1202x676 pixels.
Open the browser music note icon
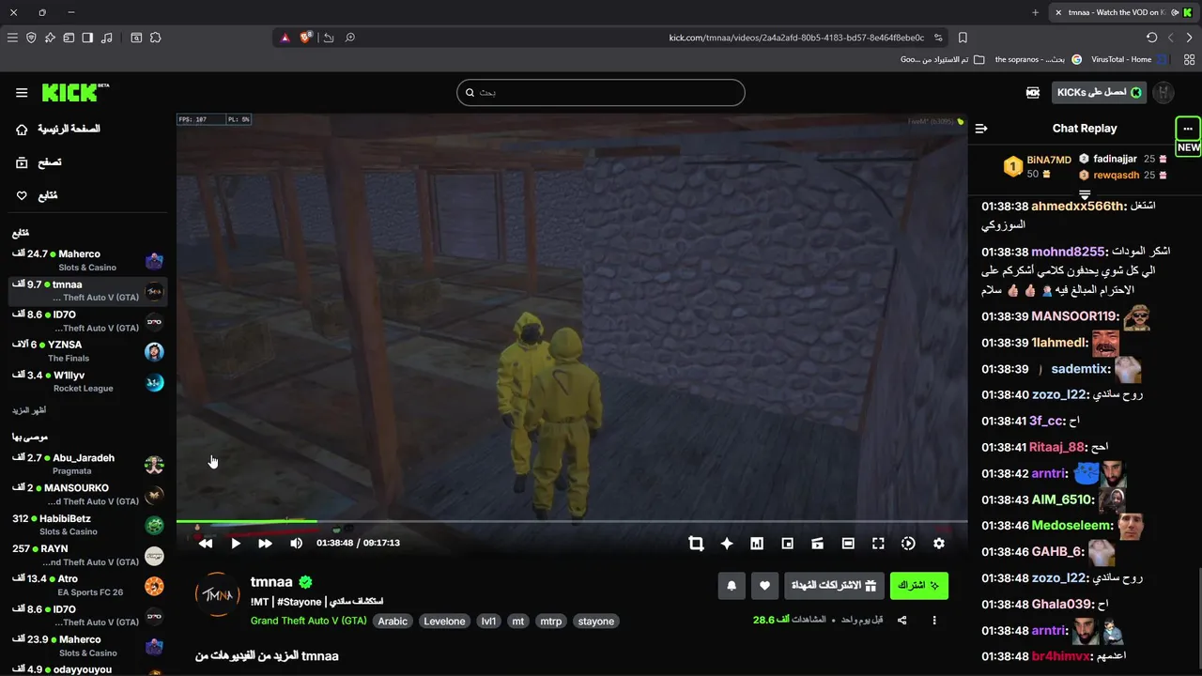106,38
